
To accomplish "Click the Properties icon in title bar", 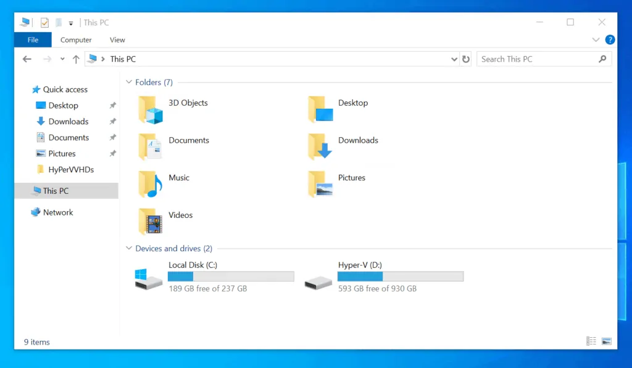I will point(44,23).
